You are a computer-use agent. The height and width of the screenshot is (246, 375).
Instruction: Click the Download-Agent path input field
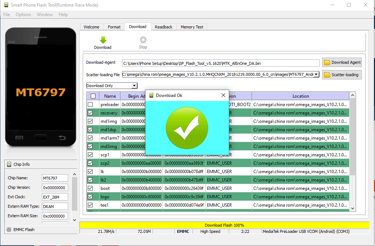(220, 63)
